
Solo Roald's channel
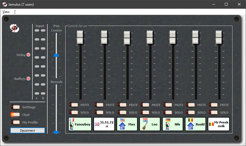191,112
